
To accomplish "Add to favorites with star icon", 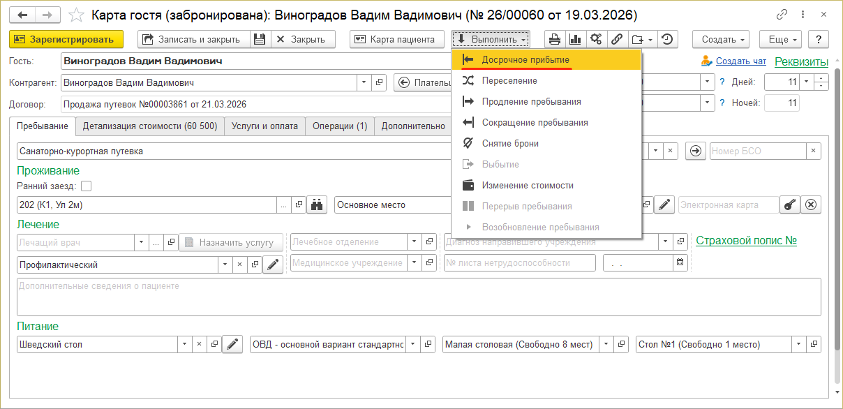I will 77,15.
